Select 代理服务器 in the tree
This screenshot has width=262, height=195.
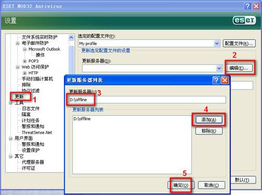(x=33, y=162)
